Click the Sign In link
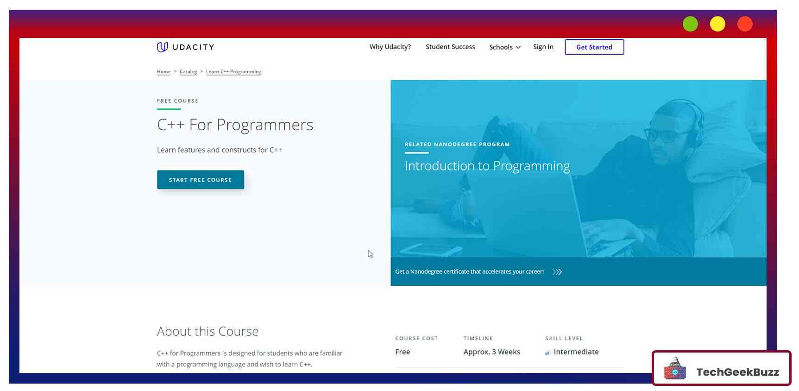The height and width of the screenshot is (391, 799). pos(543,47)
